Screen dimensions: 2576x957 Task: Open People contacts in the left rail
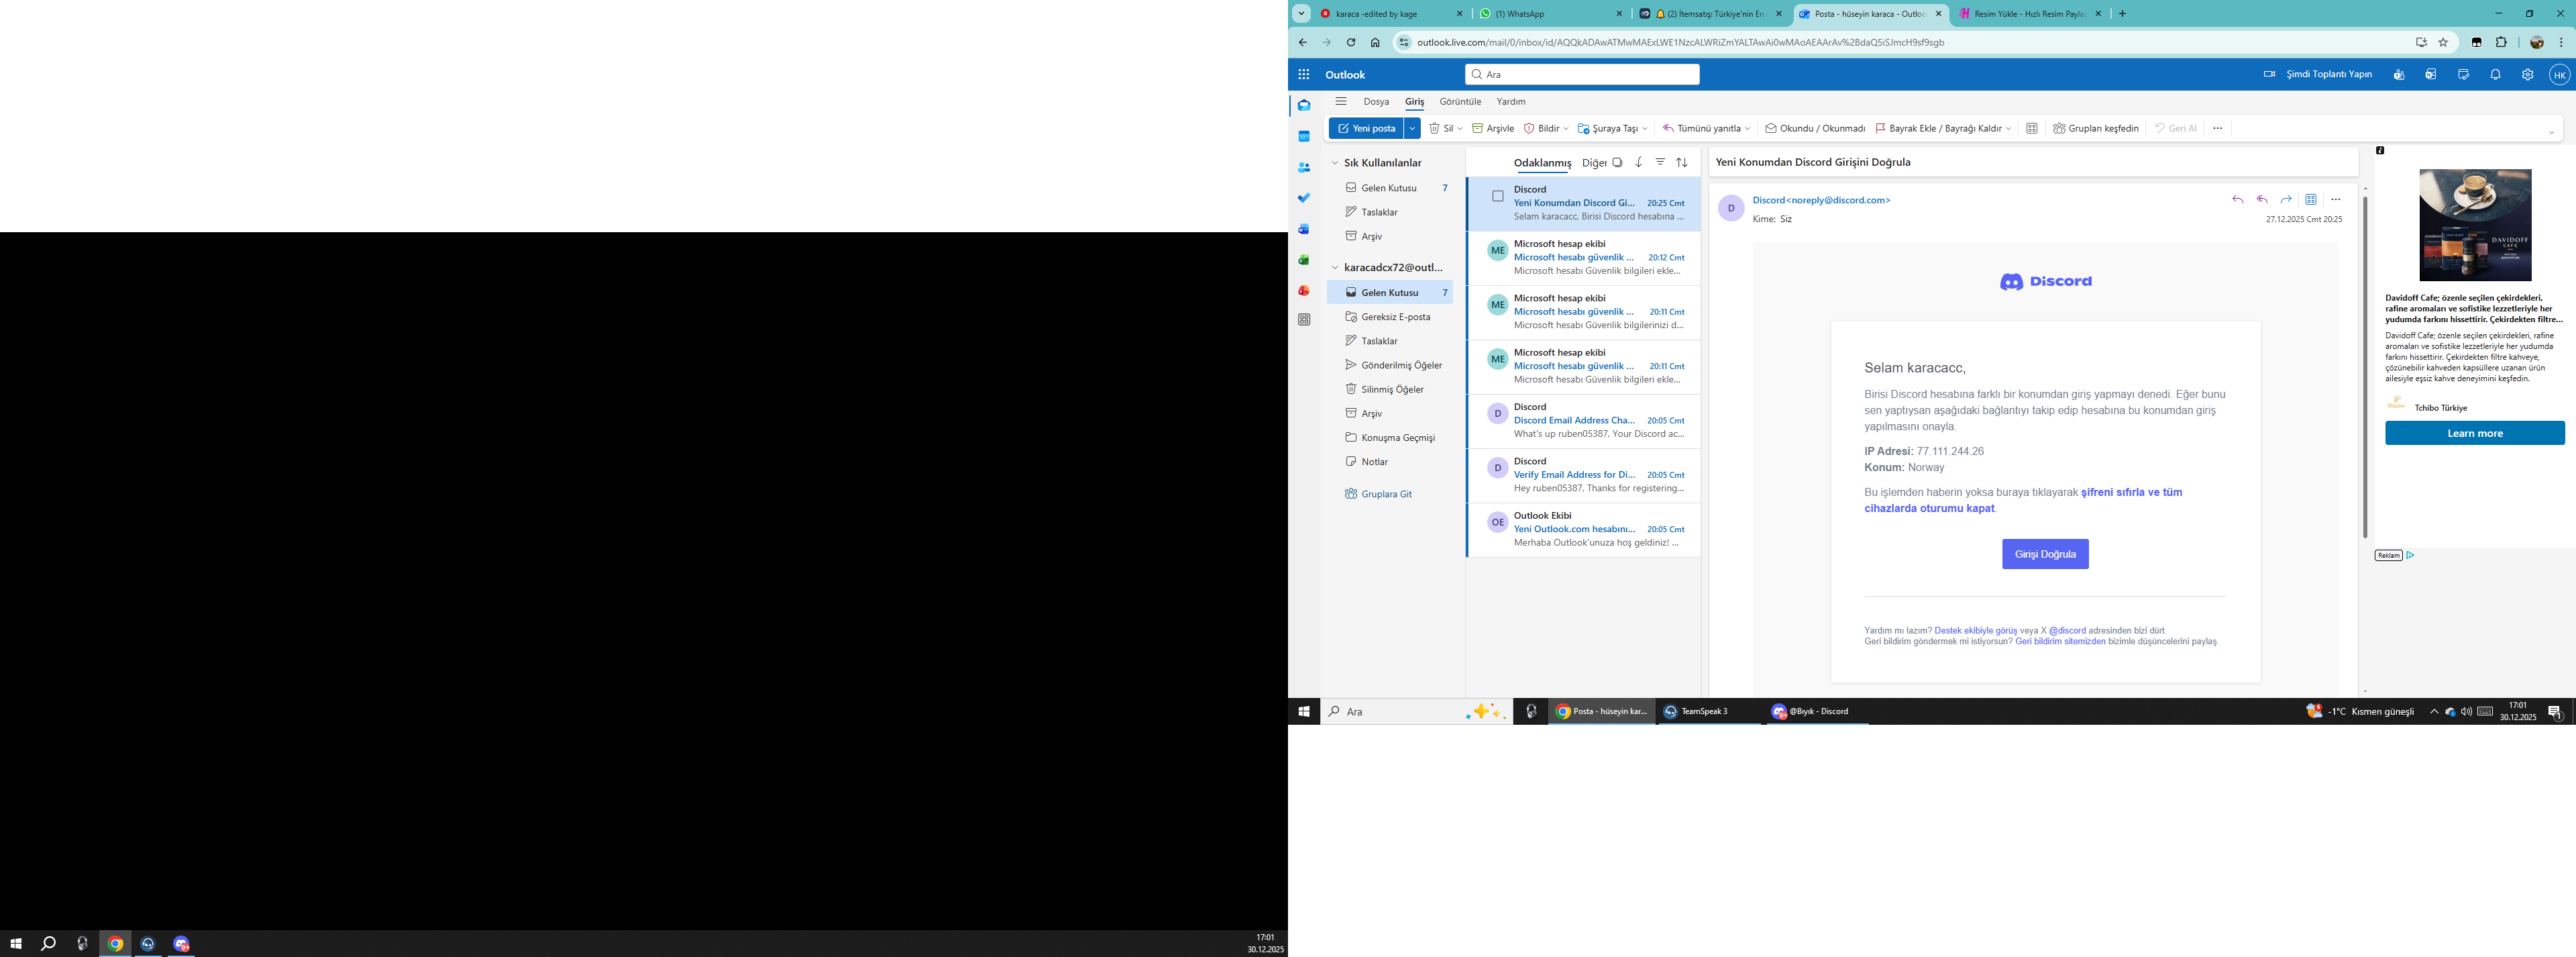pos(1304,167)
